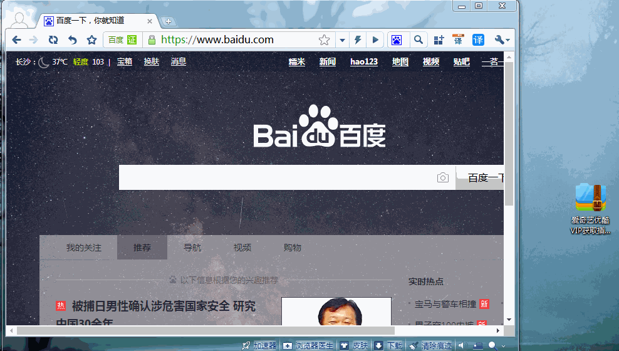Viewport: 619px width, 351px height.
Task: Open the hao123 link
Action: click(364, 61)
